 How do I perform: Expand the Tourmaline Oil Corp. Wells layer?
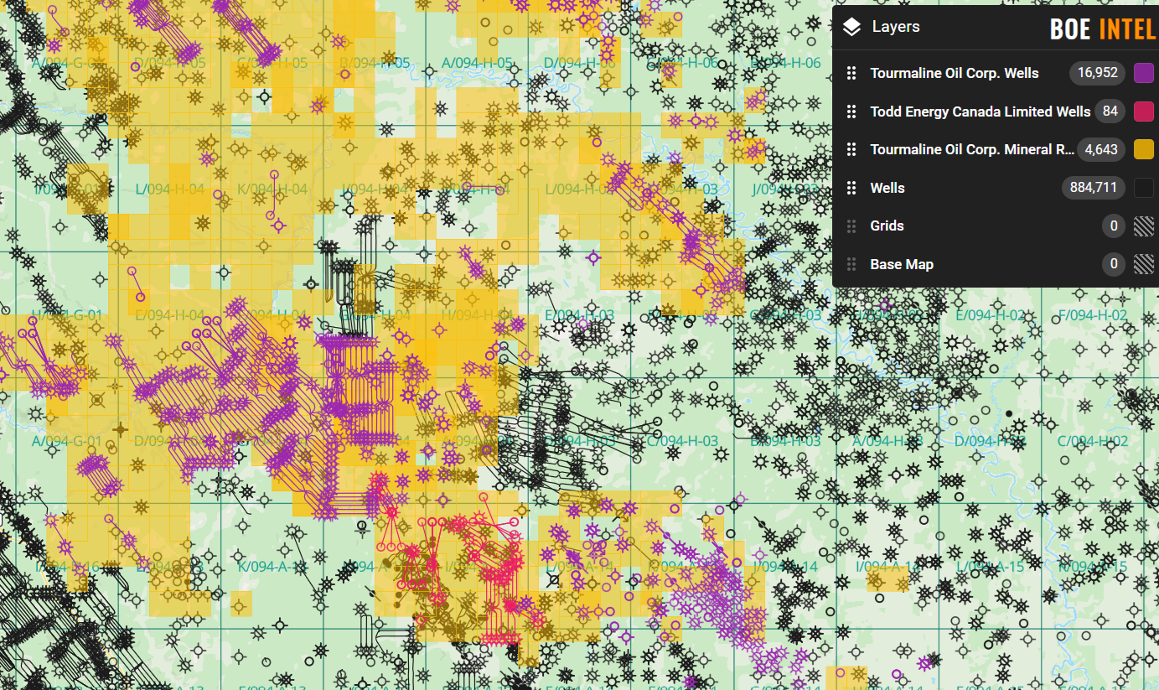[x=954, y=73]
